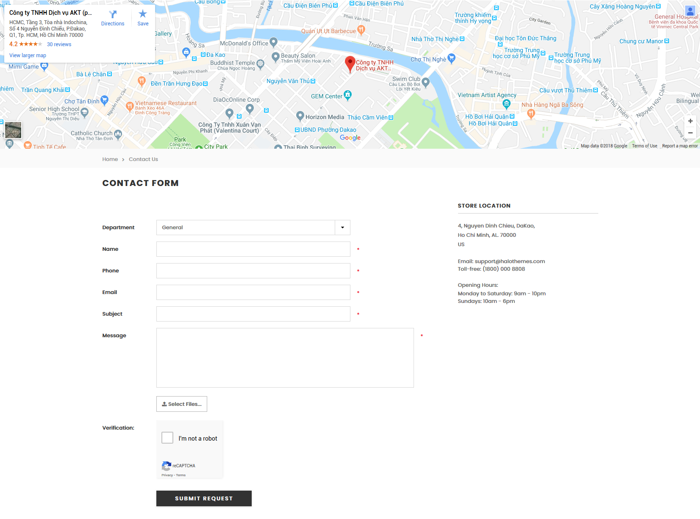Go to Home breadcrumb link
Viewport: 700px width, 519px height.
coord(110,159)
